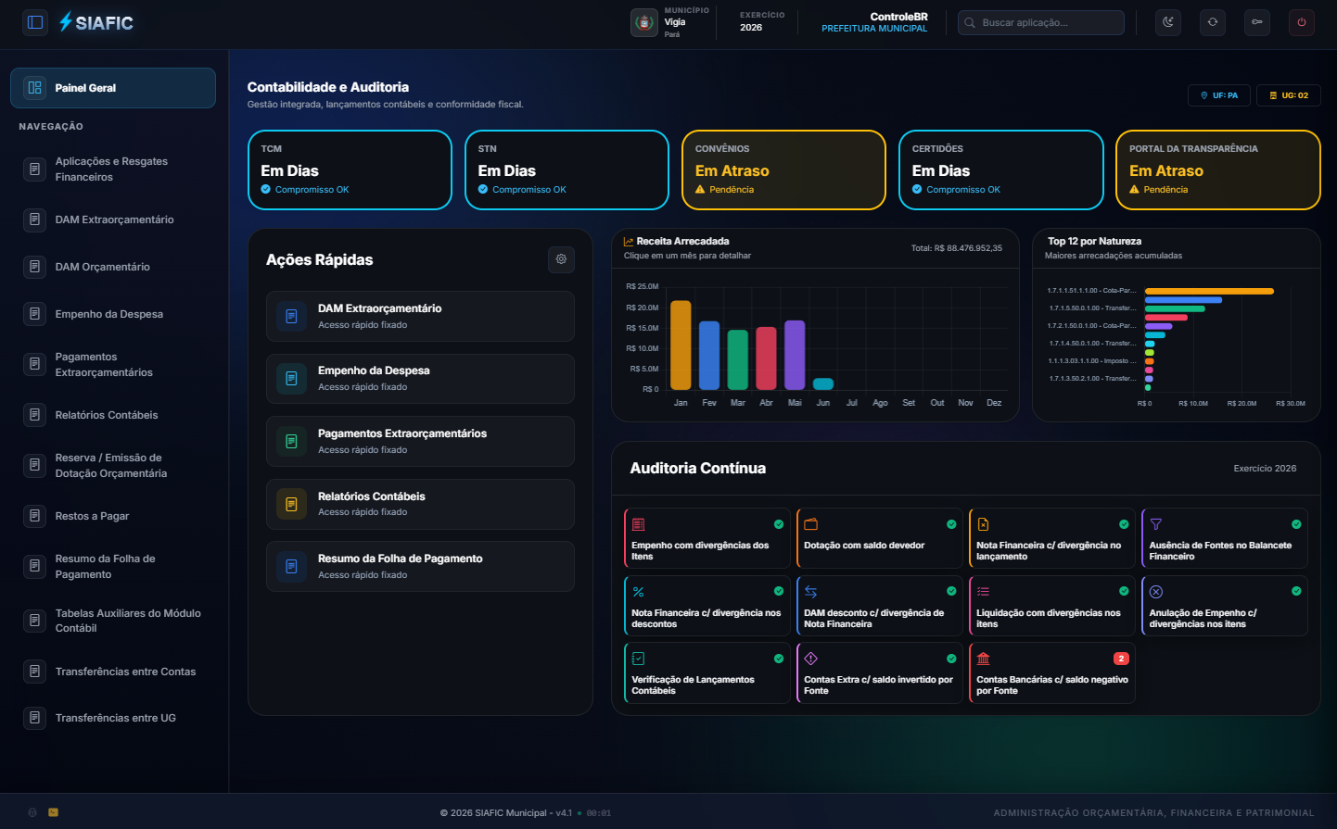Click the UG: 02 badge
The height and width of the screenshot is (829, 1337).
(x=1289, y=95)
